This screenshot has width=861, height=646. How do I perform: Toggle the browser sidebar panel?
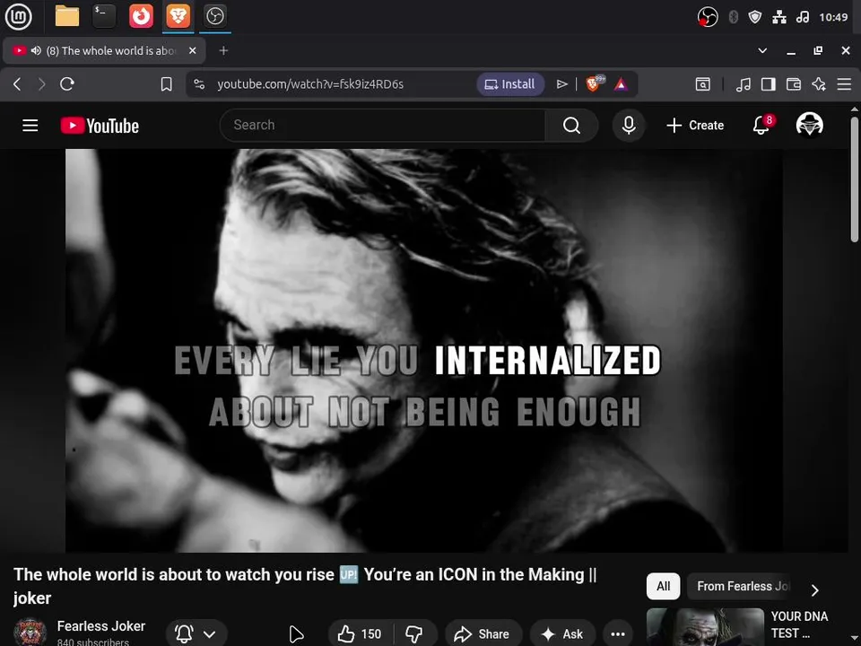pos(769,84)
